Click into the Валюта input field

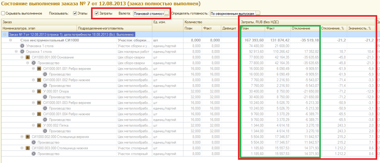[149, 14]
